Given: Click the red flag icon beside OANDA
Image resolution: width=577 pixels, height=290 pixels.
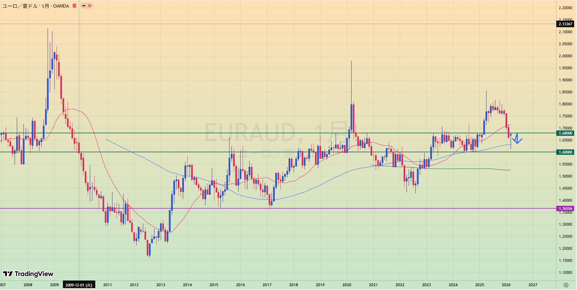Looking at the screenshot, I should [74, 6].
